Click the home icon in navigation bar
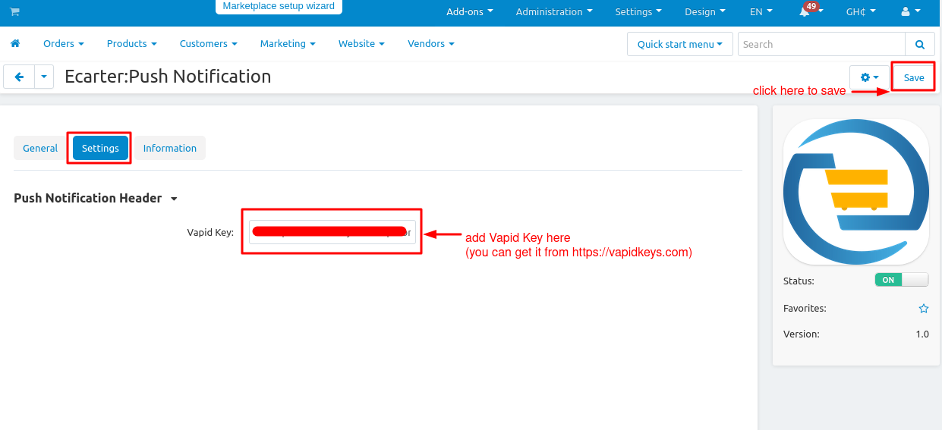Screen dimensions: 942x430 coord(15,44)
